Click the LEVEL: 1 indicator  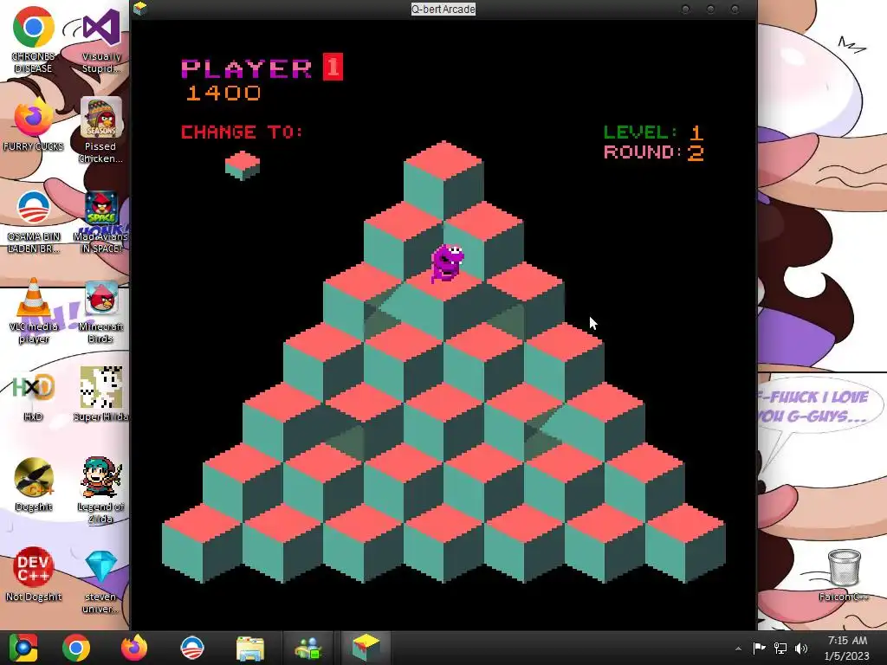pos(653,132)
